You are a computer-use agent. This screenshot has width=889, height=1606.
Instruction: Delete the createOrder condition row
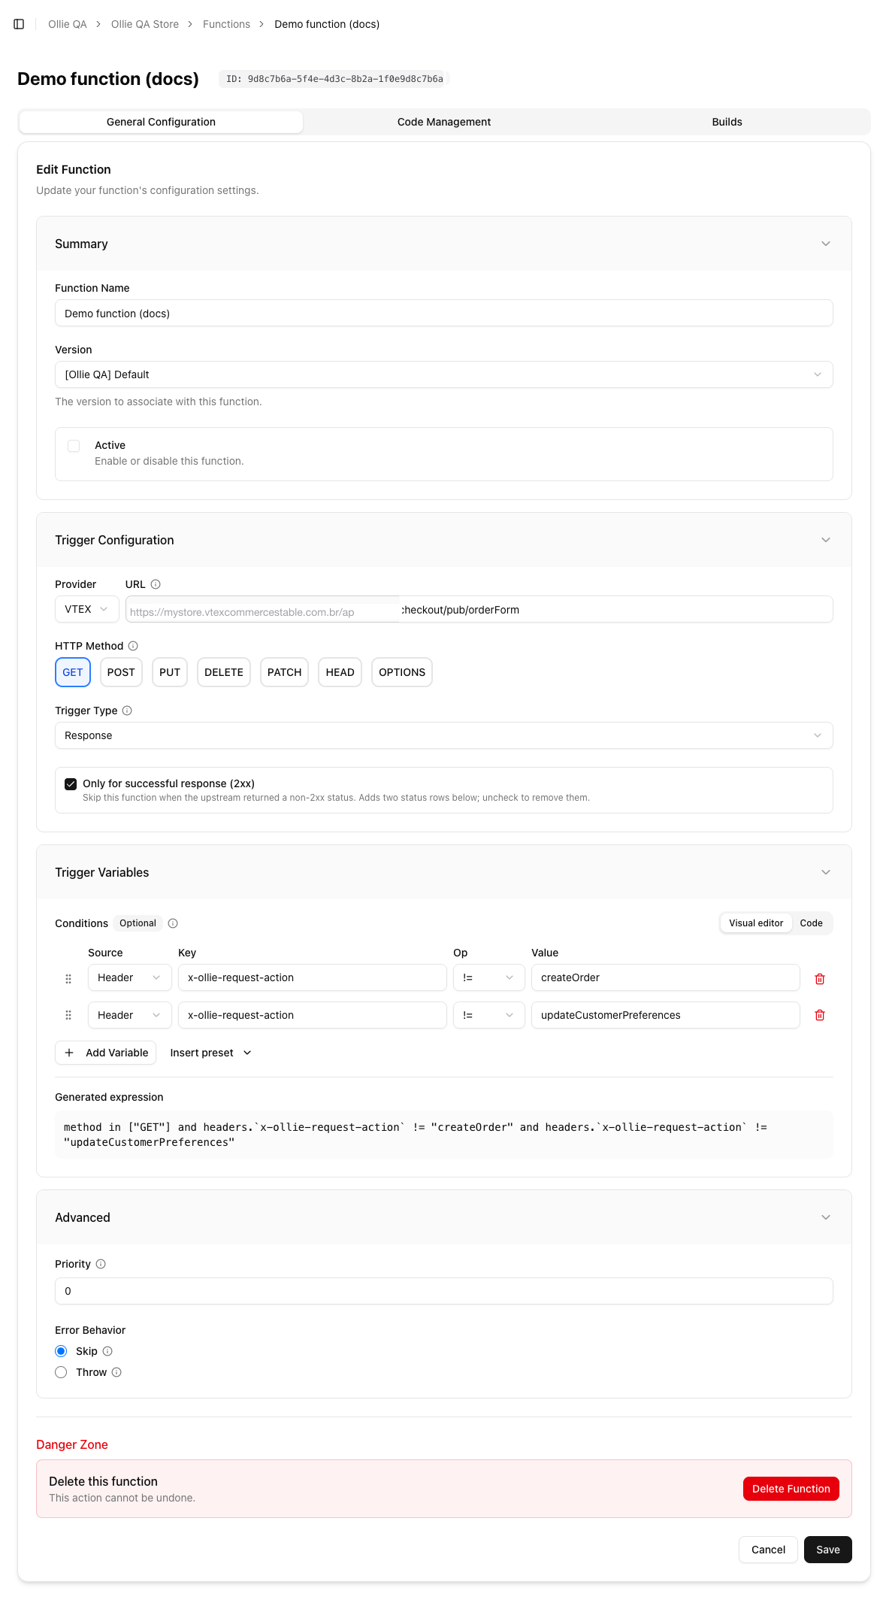[820, 978]
